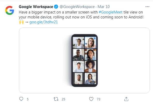Open the #GoogleMeet hashtag
The image size is (153, 104).
pyautogui.click(x=111, y=12)
